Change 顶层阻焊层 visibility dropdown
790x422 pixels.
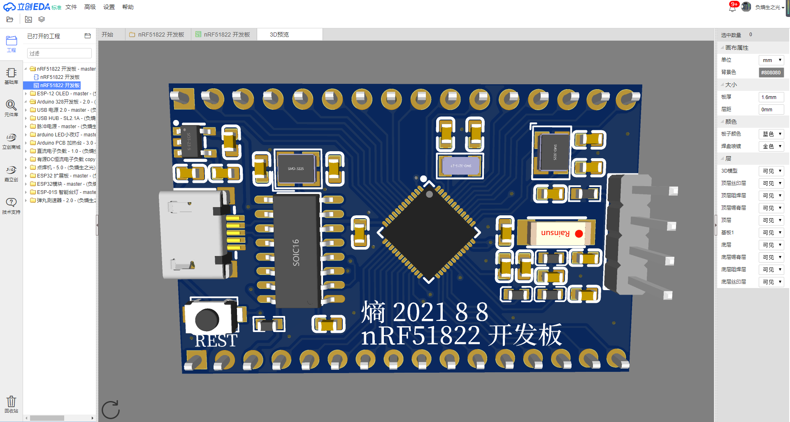click(771, 196)
